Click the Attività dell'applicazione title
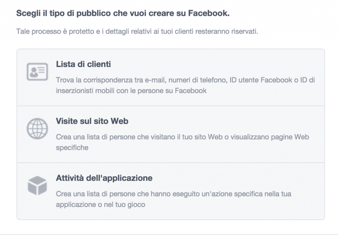 [x=104, y=178]
